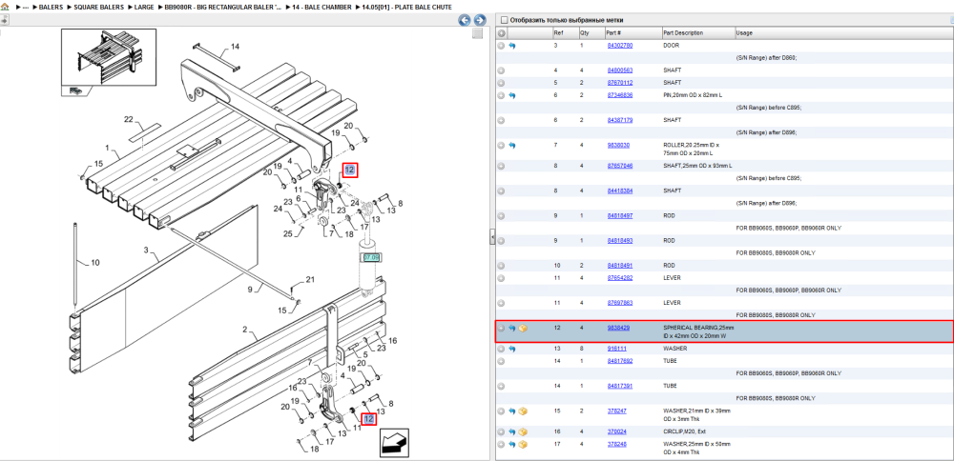Open BALERS breadcrumb level
Screen dimensions: 954x461
(52, 7)
